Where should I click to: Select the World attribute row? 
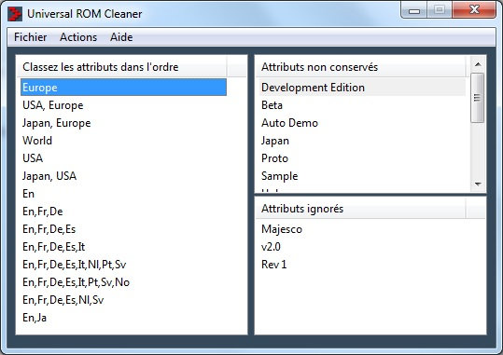123,141
